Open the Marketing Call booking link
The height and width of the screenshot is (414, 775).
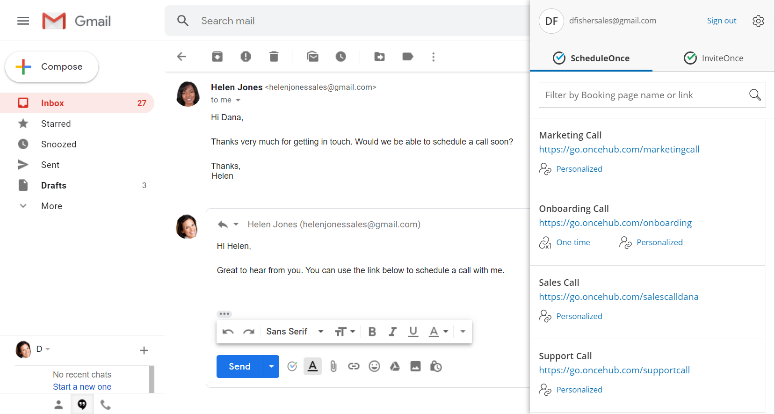point(619,150)
